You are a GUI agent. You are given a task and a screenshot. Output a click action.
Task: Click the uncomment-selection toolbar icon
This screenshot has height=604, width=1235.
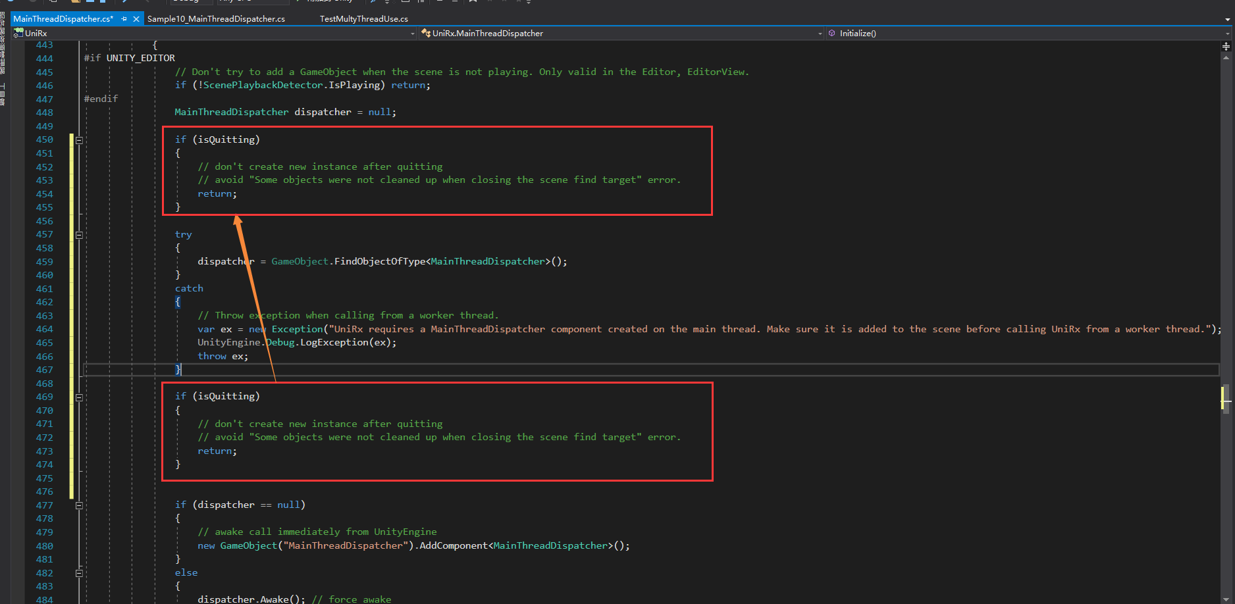pyautogui.click(x=454, y=2)
